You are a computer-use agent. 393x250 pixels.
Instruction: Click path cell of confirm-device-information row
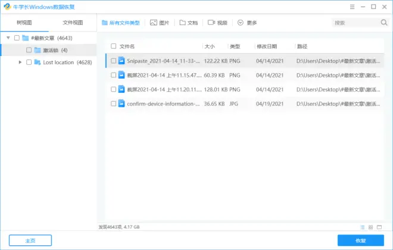coord(338,104)
